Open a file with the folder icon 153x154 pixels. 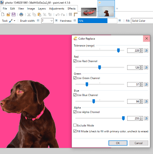8,15
